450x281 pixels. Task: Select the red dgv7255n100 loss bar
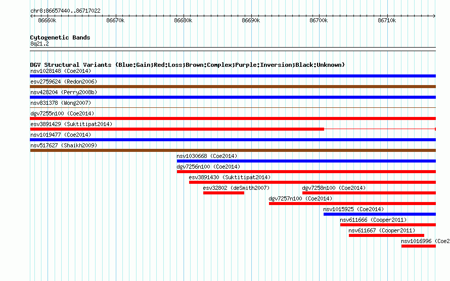tap(233, 118)
